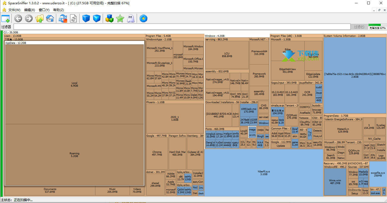The image size is (387, 203).
Task: Click the 完整扫描 67% progress bar
Action: (377, 27)
